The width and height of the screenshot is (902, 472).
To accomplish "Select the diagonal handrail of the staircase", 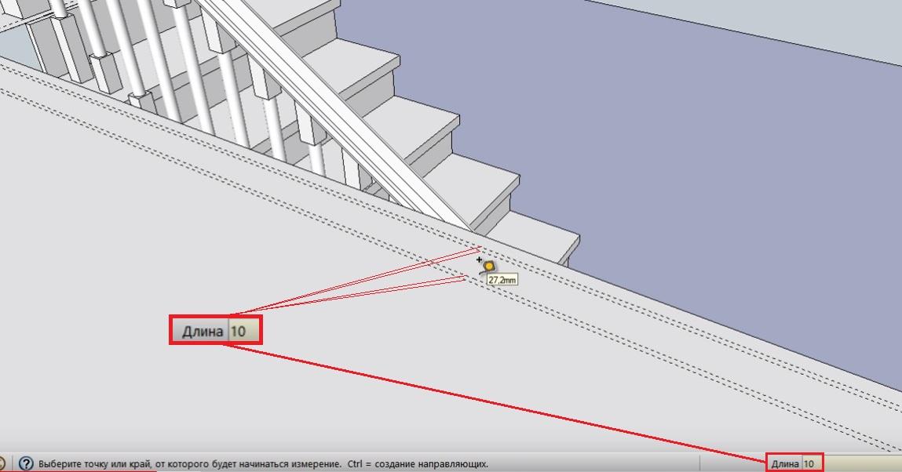I will point(334,109).
